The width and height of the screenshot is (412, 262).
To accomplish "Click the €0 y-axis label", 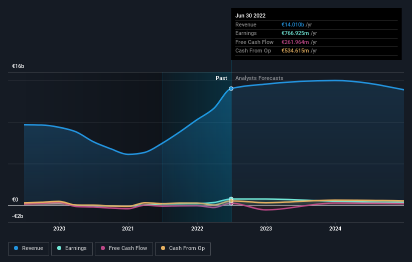I will tap(15, 199).
